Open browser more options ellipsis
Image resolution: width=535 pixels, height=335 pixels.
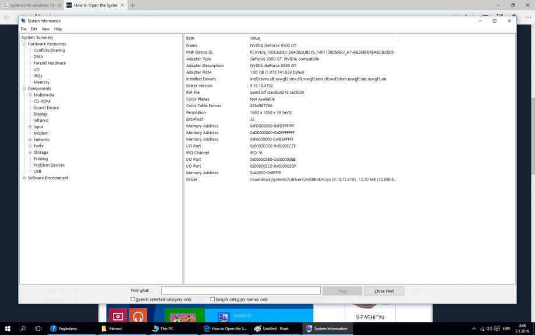click(x=527, y=17)
